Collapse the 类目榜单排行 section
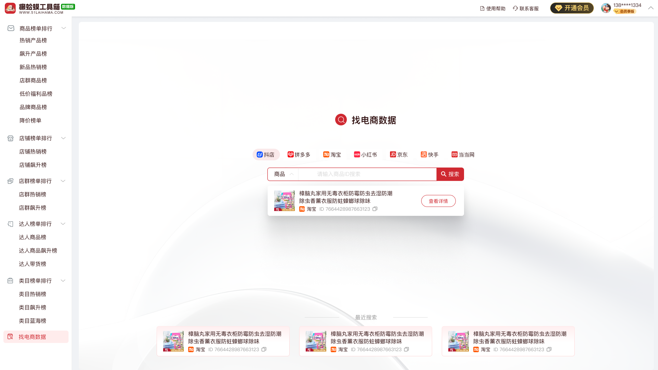This screenshot has width=658, height=370. pos(63,281)
